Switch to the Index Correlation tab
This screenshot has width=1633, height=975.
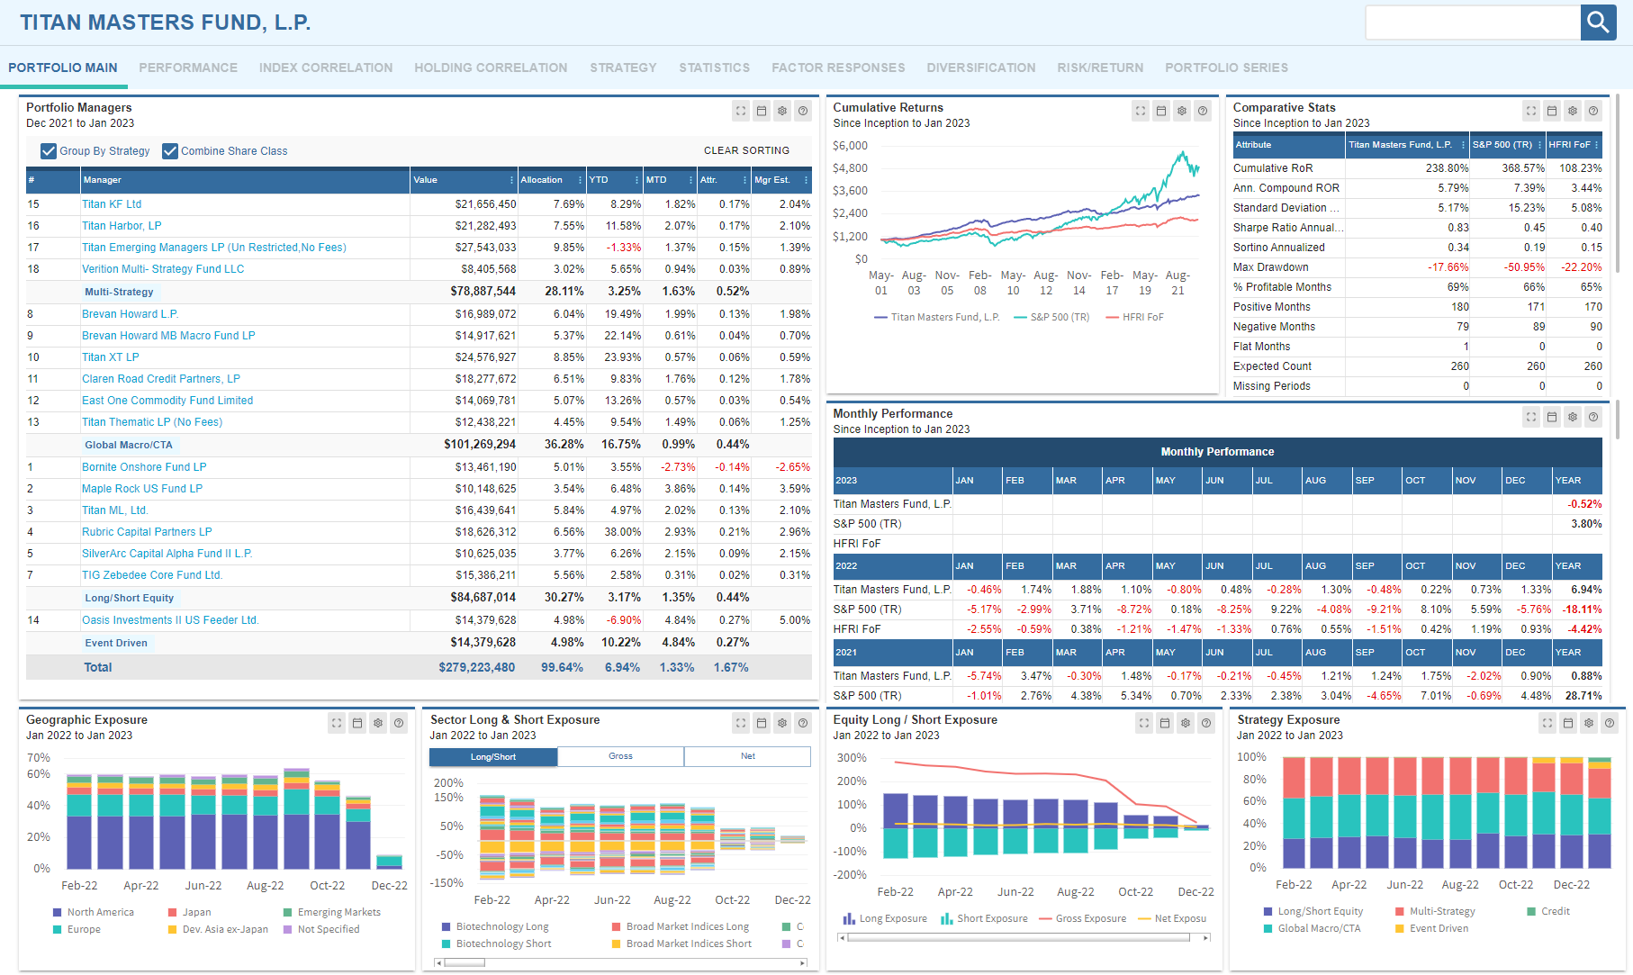click(326, 68)
